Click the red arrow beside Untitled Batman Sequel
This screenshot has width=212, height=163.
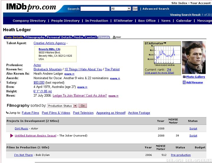coord(11,136)
